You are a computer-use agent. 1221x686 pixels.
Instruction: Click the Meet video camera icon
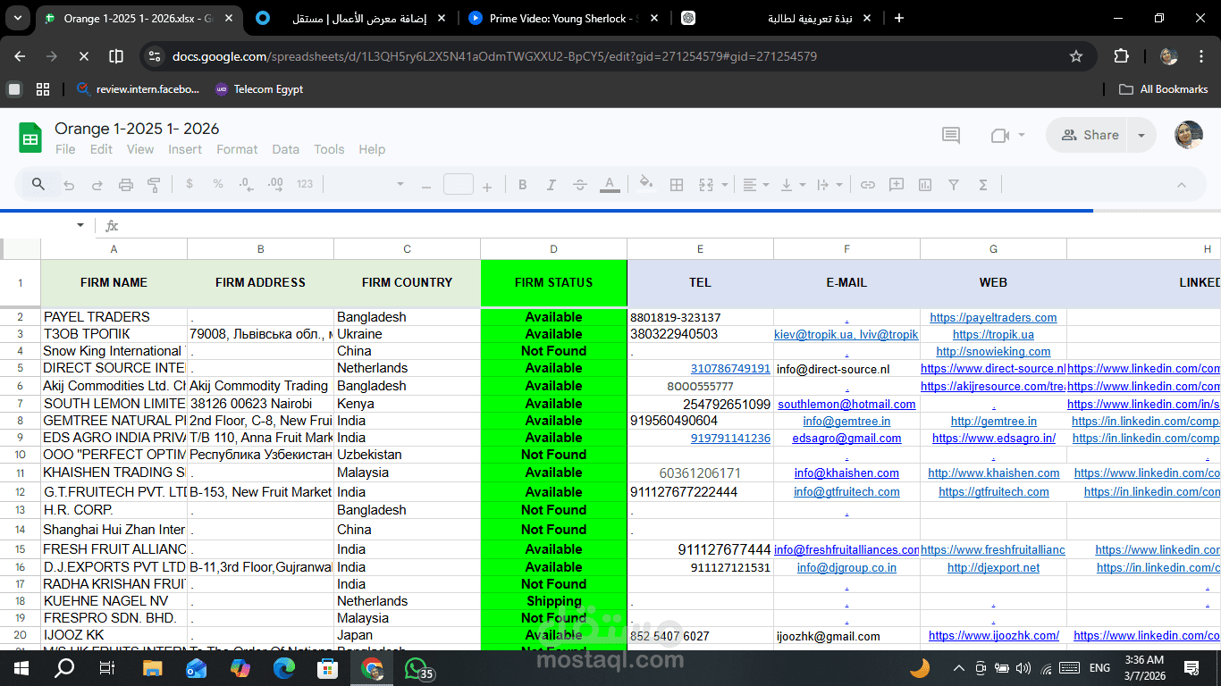tap(1000, 135)
